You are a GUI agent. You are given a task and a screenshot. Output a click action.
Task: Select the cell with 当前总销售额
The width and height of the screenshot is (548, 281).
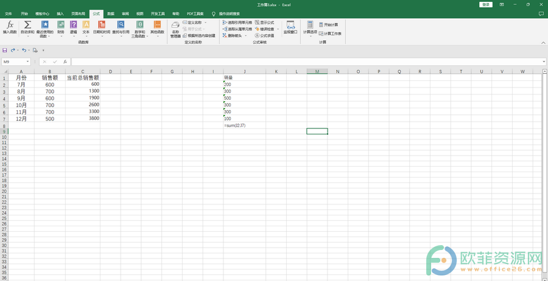[83, 78]
